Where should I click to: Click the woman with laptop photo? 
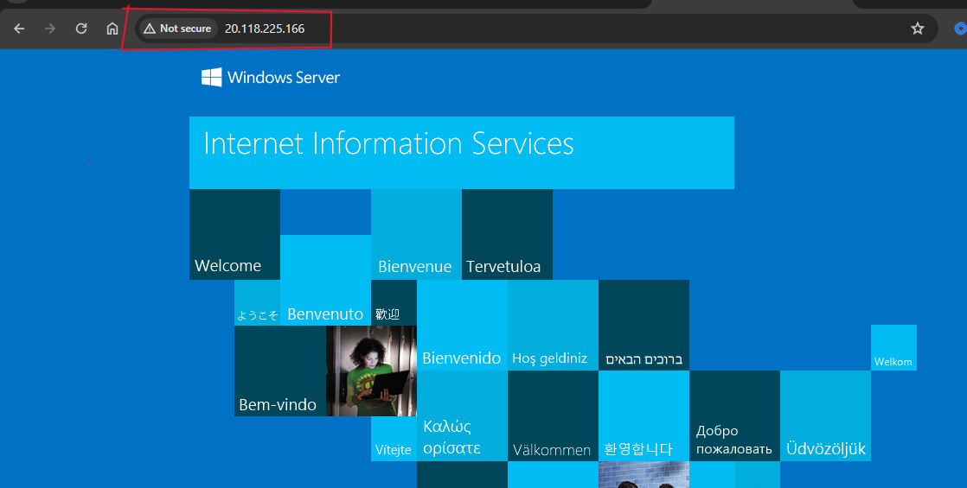point(371,371)
